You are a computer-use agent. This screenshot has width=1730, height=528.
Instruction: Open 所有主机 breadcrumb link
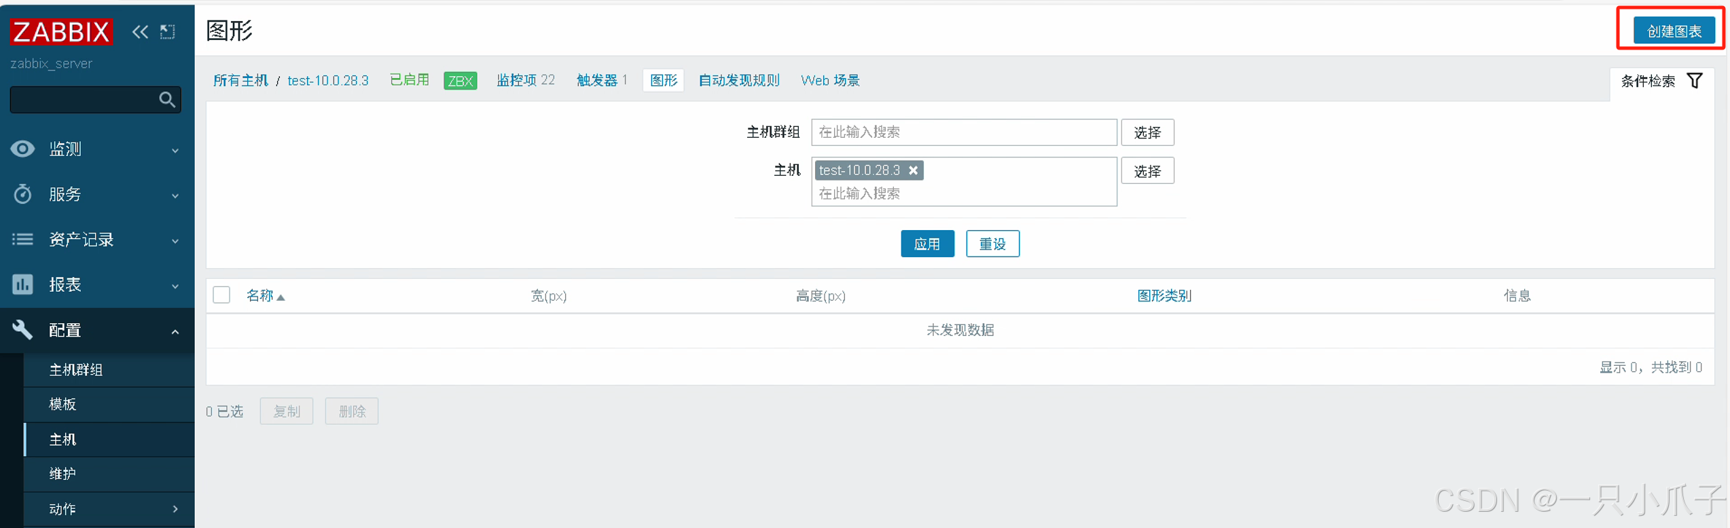(240, 80)
